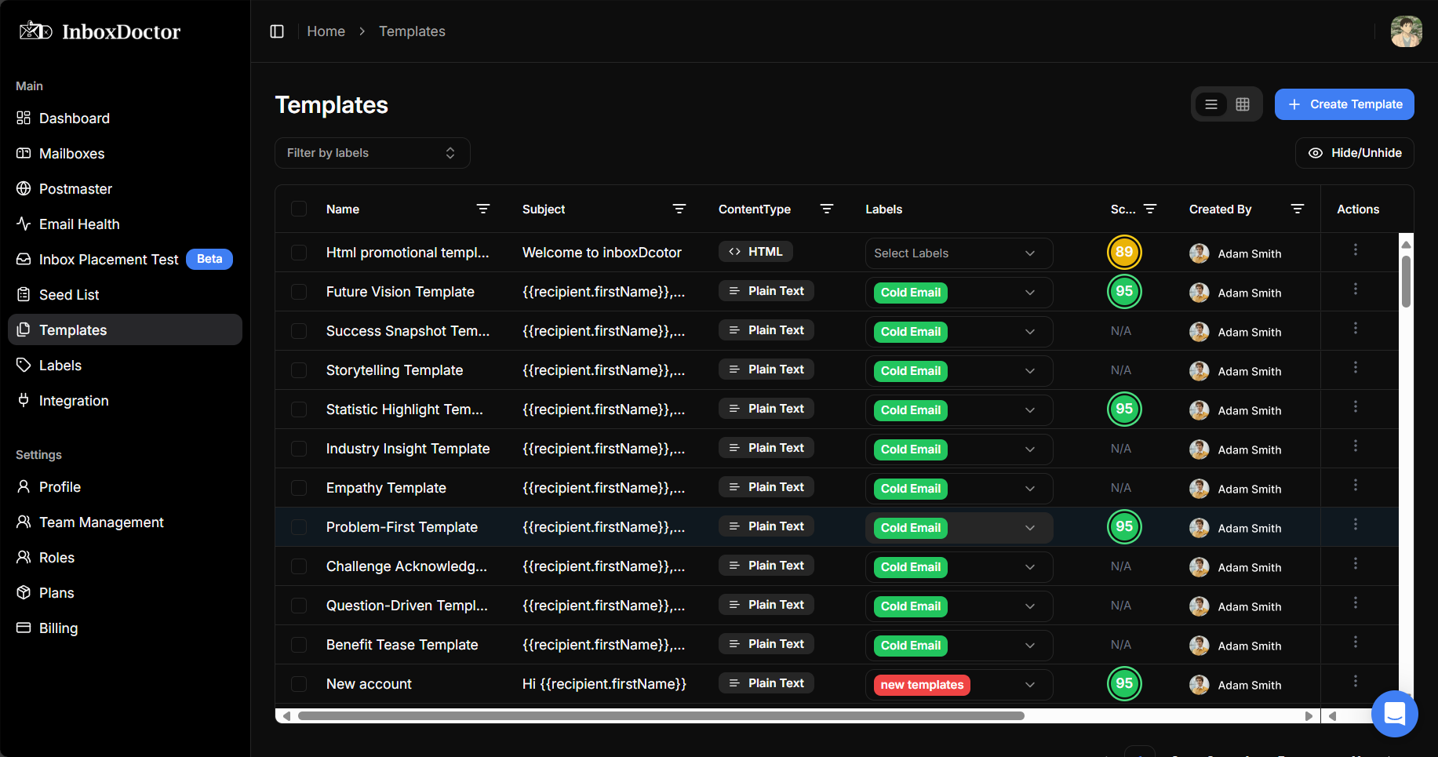Click the horizontal scrollbar under the table
Screen dimensions: 1438x757
click(x=661, y=715)
